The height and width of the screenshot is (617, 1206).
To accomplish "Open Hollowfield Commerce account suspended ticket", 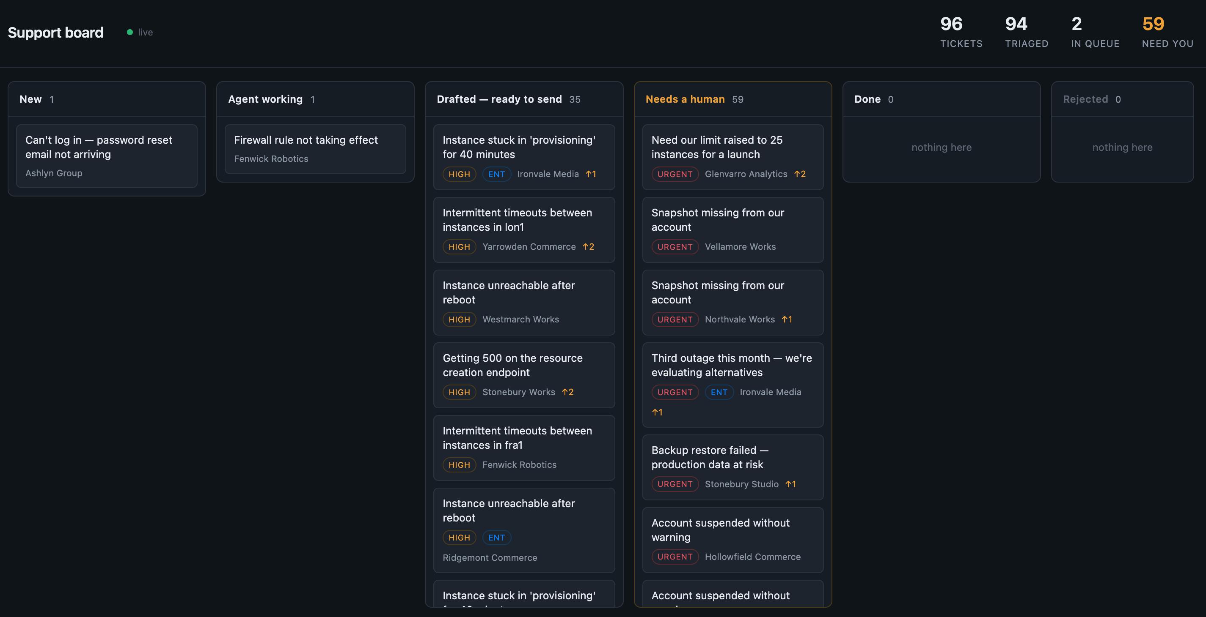I will (732, 540).
